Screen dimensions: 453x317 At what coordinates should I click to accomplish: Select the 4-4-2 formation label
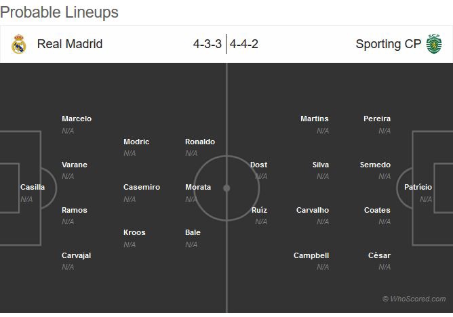point(244,44)
